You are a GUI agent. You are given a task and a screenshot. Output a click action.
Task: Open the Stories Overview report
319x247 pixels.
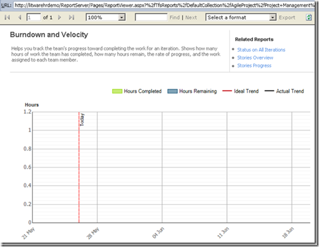click(x=255, y=58)
